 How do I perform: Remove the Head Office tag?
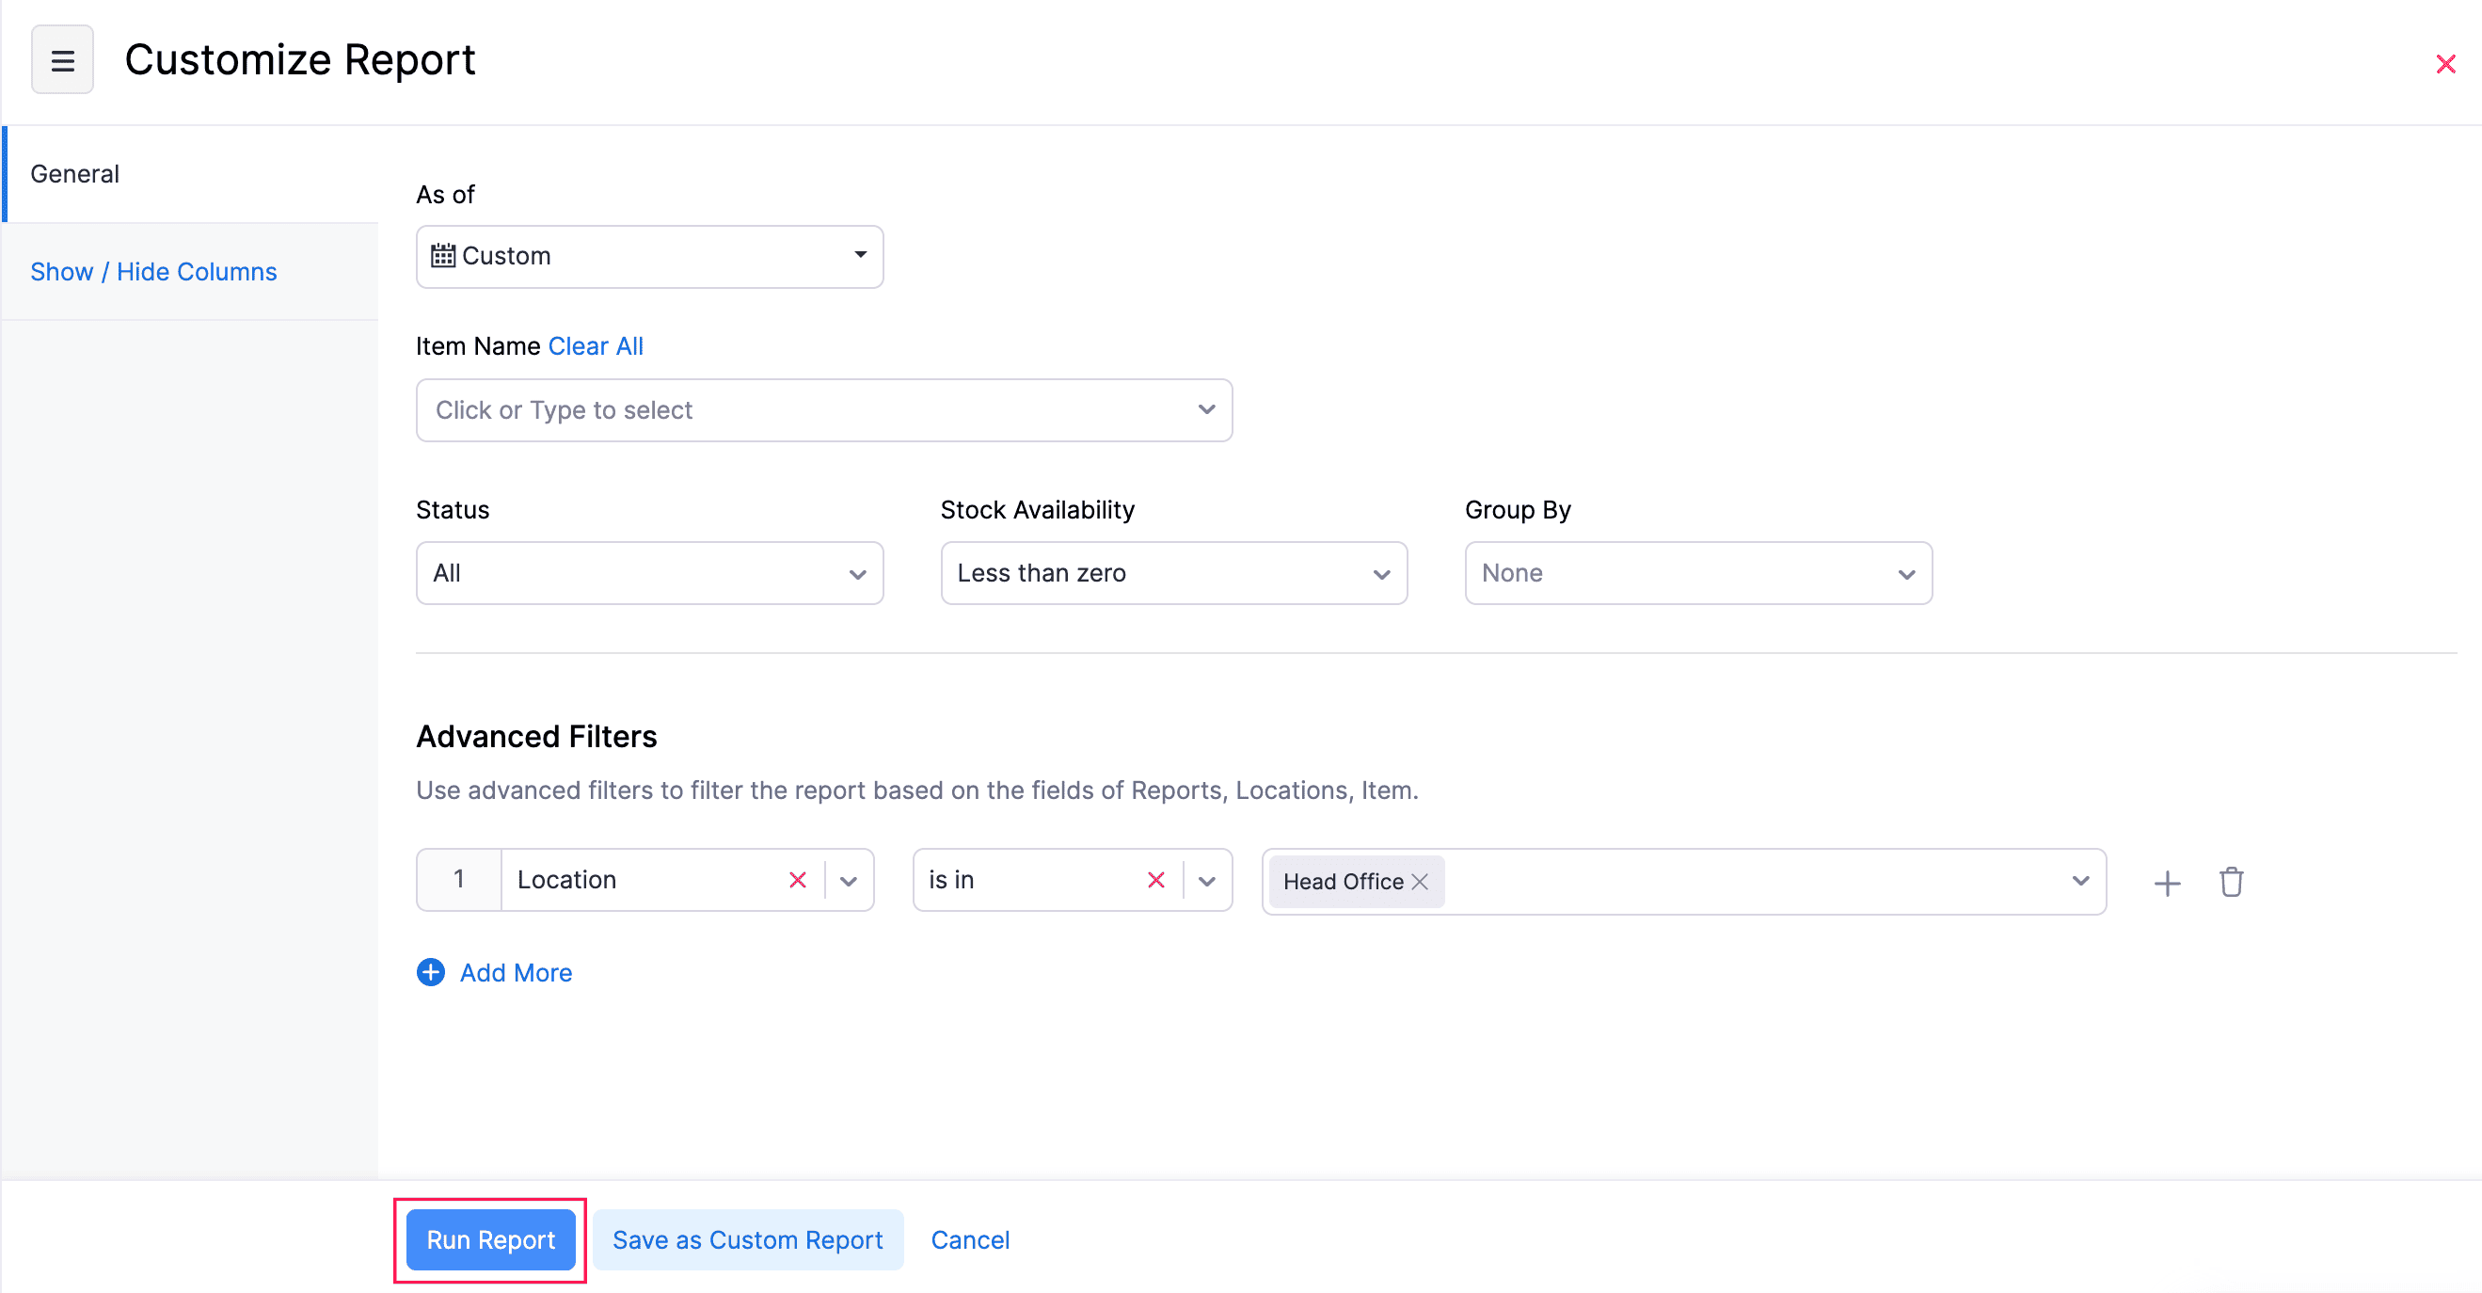[x=1419, y=882]
